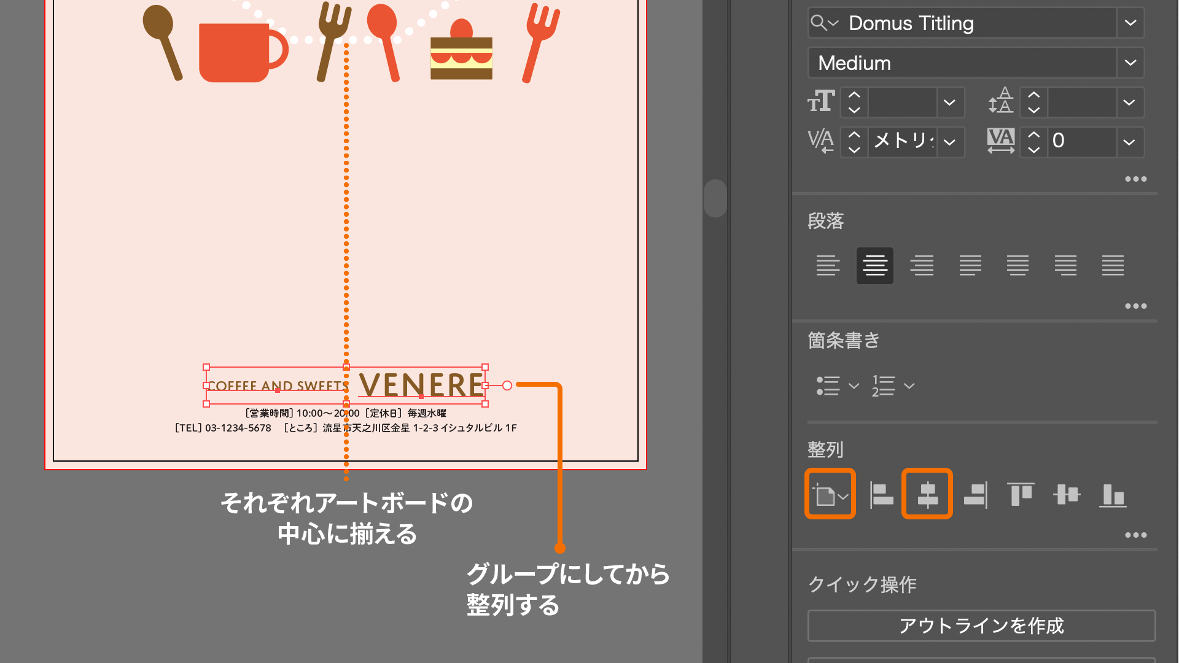Open the Medium font style dropdown
This screenshot has width=1179, height=663.
(1130, 63)
